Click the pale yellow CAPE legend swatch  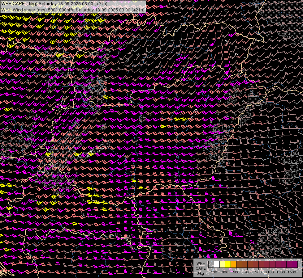pyautogui.click(x=223, y=264)
